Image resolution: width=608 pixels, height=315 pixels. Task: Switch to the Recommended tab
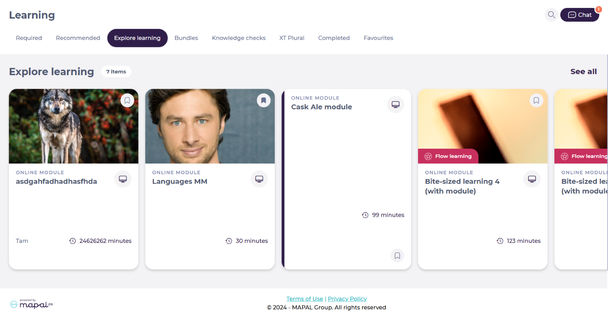tap(78, 38)
